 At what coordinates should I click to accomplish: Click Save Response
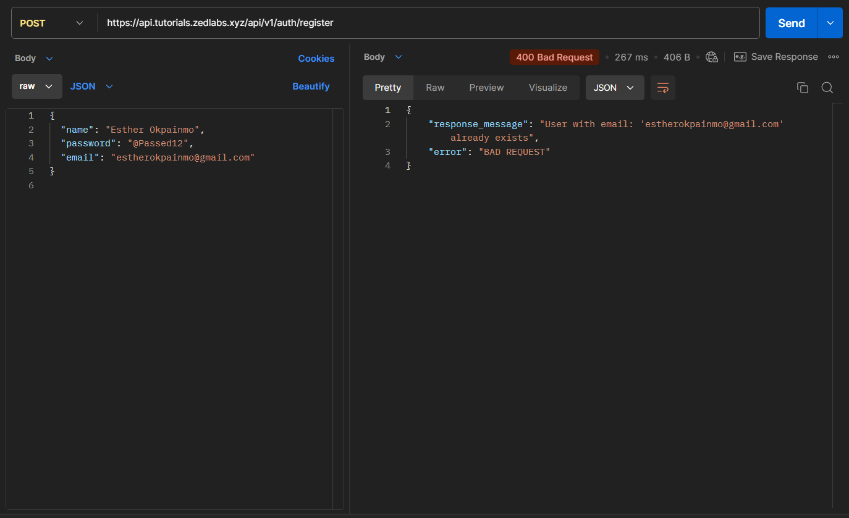(784, 57)
